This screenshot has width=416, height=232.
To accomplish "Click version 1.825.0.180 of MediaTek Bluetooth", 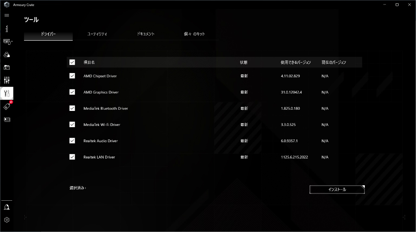I will click(290, 108).
